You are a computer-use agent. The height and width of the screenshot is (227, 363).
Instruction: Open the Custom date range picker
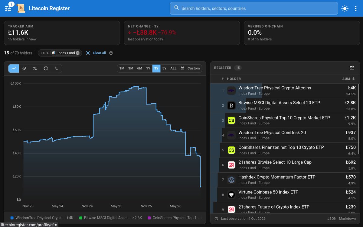click(190, 68)
